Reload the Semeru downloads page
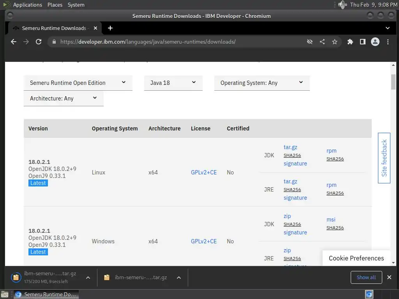The width and height of the screenshot is (399, 299). (39, 42)
